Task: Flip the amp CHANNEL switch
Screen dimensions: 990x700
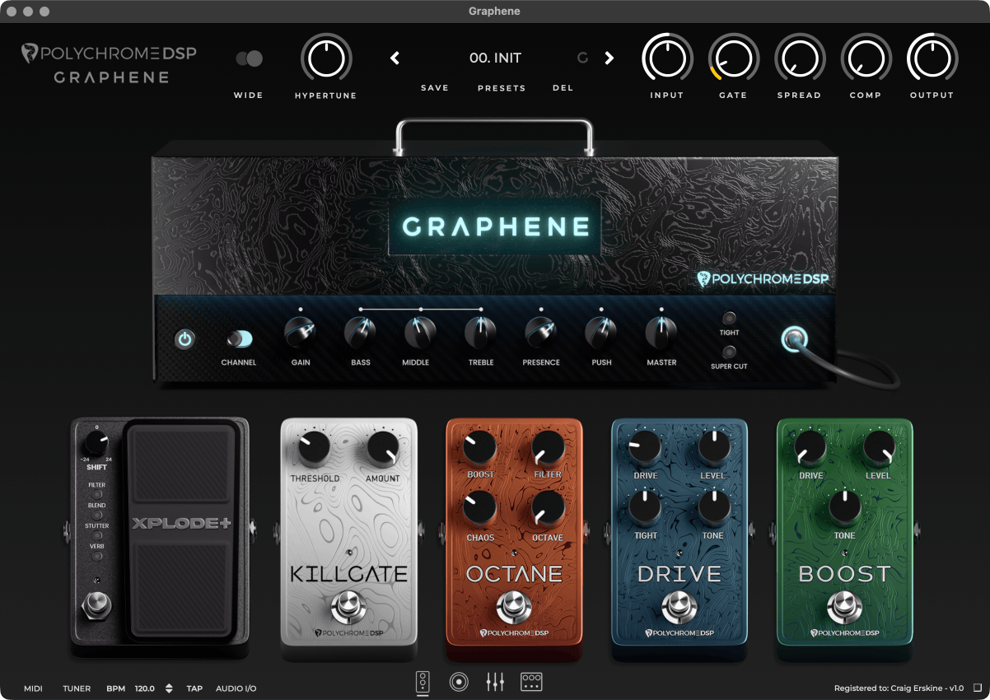Action: coord(240,339)
